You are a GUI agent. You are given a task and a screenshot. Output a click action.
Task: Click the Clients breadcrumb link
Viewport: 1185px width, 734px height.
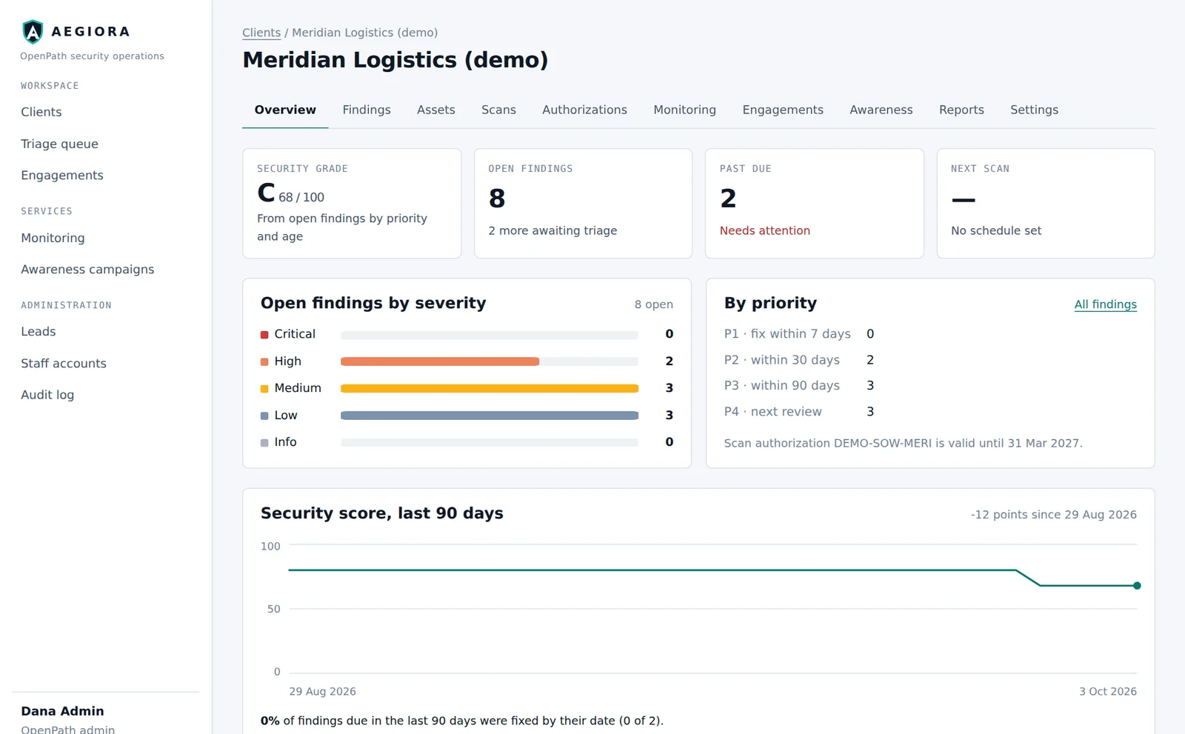(x=261, y=33)
